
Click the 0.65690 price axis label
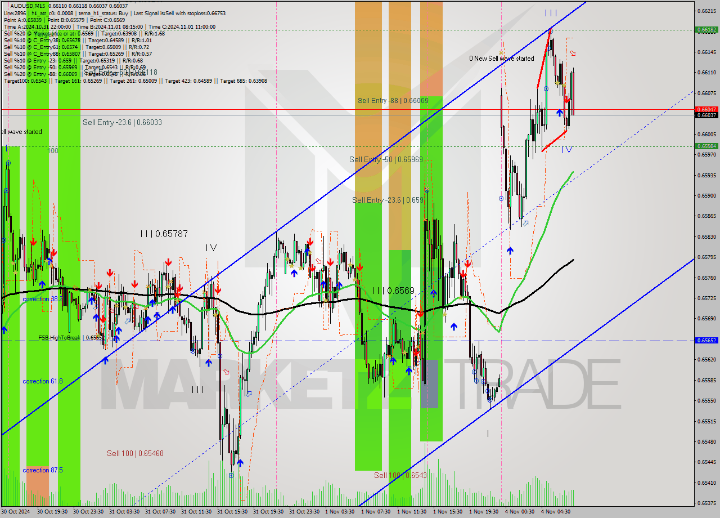tap(706, 318)
